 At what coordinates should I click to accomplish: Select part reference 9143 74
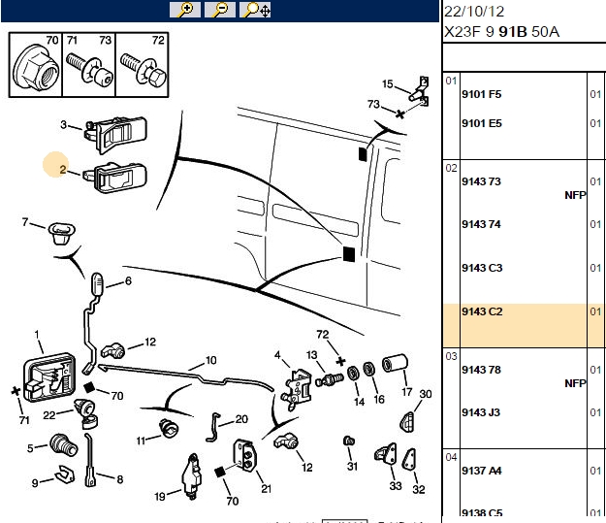(x=481, y=224)
